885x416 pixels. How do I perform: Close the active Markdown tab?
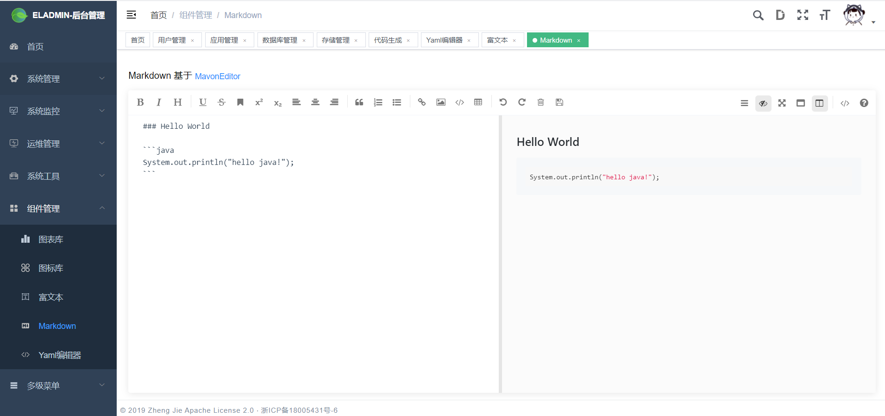tap(579, 41)
